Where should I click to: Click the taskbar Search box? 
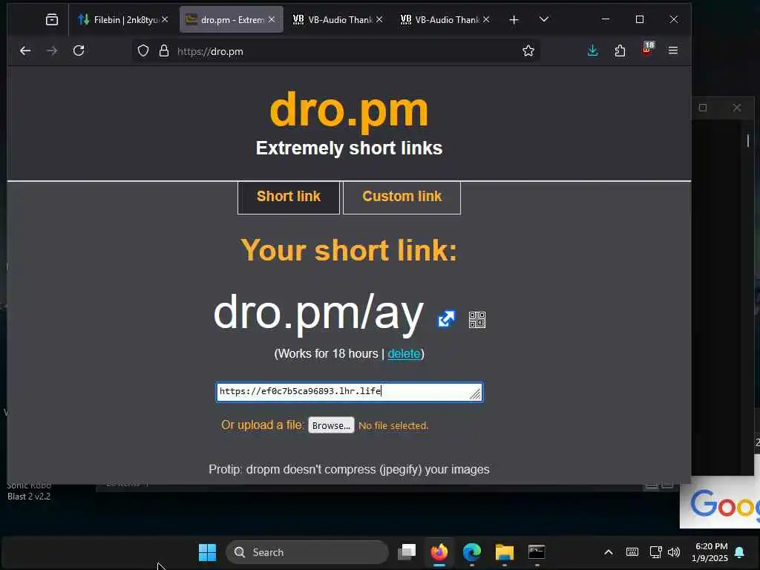(x=307, y=552)
